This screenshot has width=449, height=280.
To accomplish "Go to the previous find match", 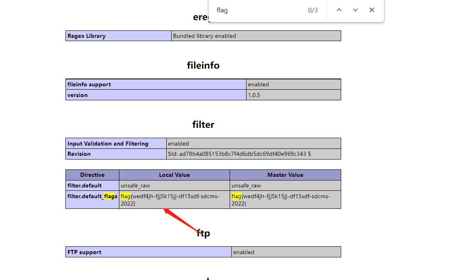I will (x=339, y=10).
